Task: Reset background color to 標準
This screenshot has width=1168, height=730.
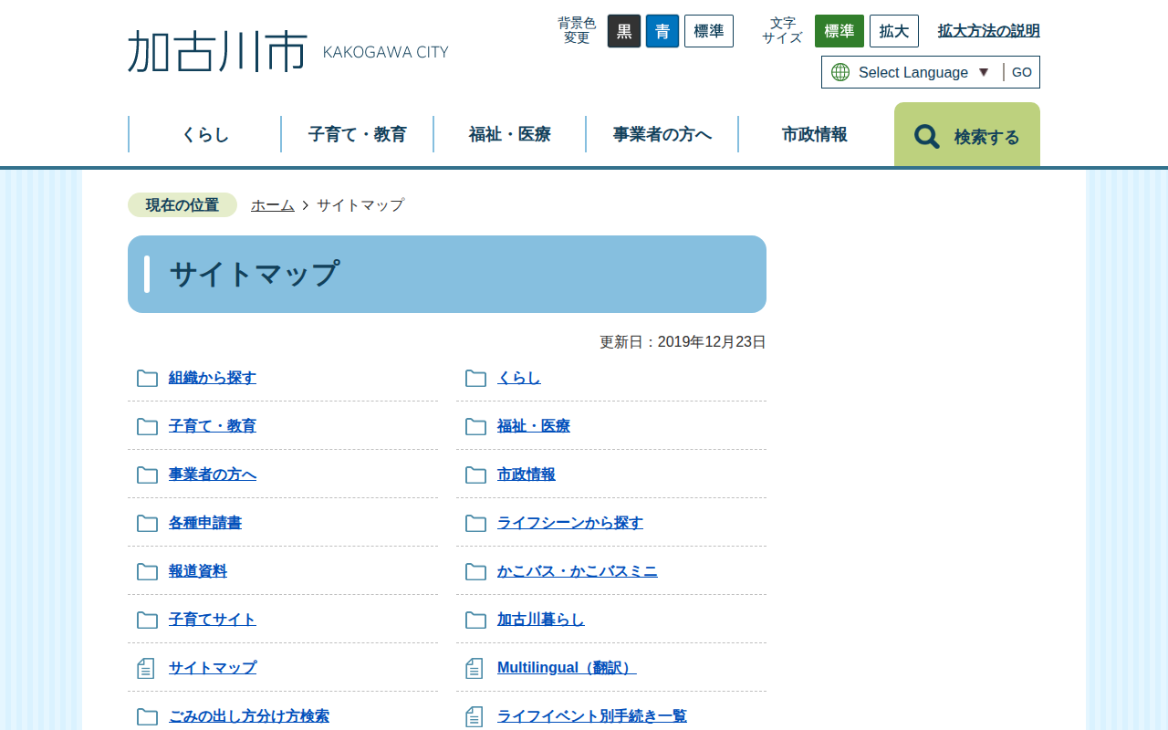Action: (x=709, y=31)
